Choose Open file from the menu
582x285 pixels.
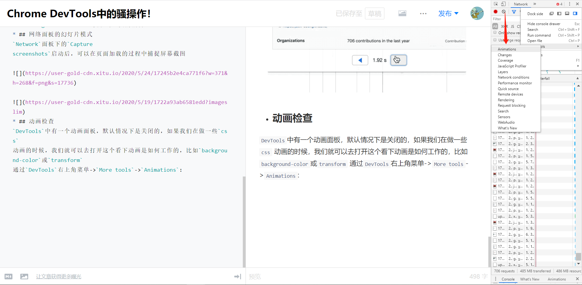(x=551, y=41)
